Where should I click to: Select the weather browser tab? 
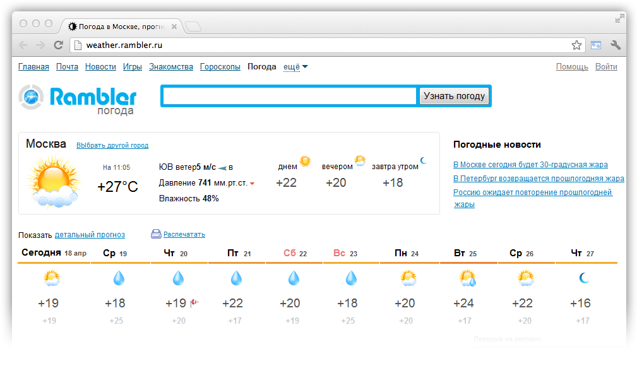pos(120,27)
